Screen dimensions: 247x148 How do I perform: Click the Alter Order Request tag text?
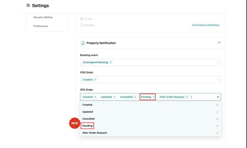pyautogui.click(x=172, y=97)
